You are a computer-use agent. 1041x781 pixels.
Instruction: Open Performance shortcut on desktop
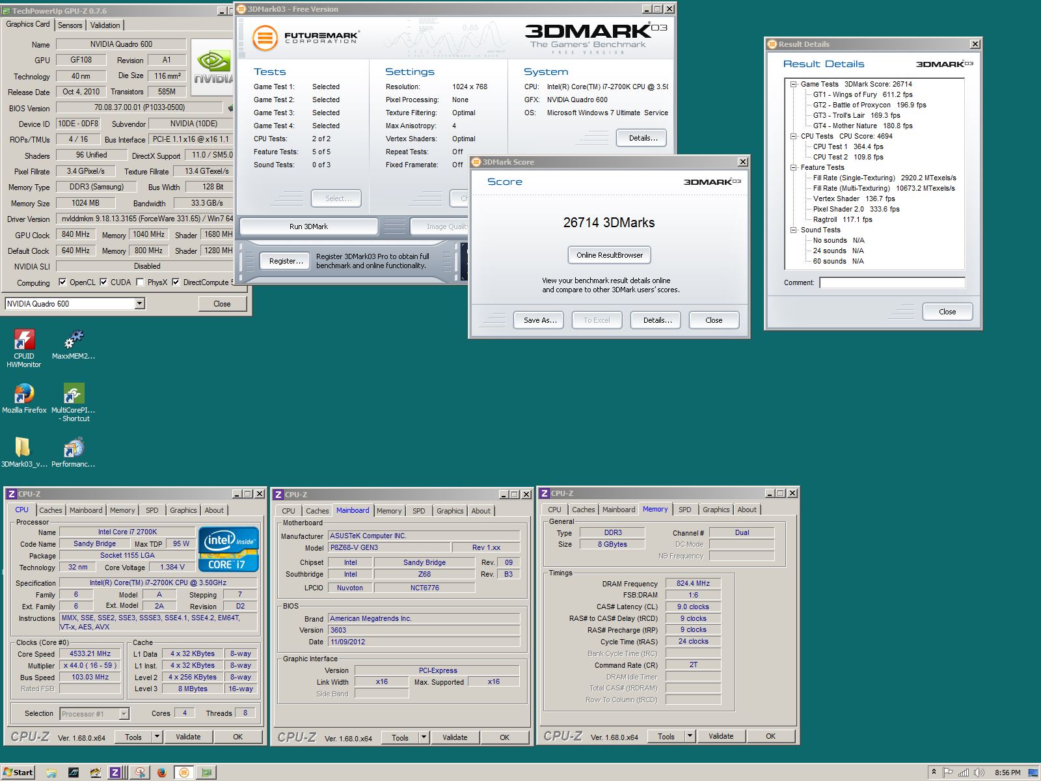click(74, 452)
